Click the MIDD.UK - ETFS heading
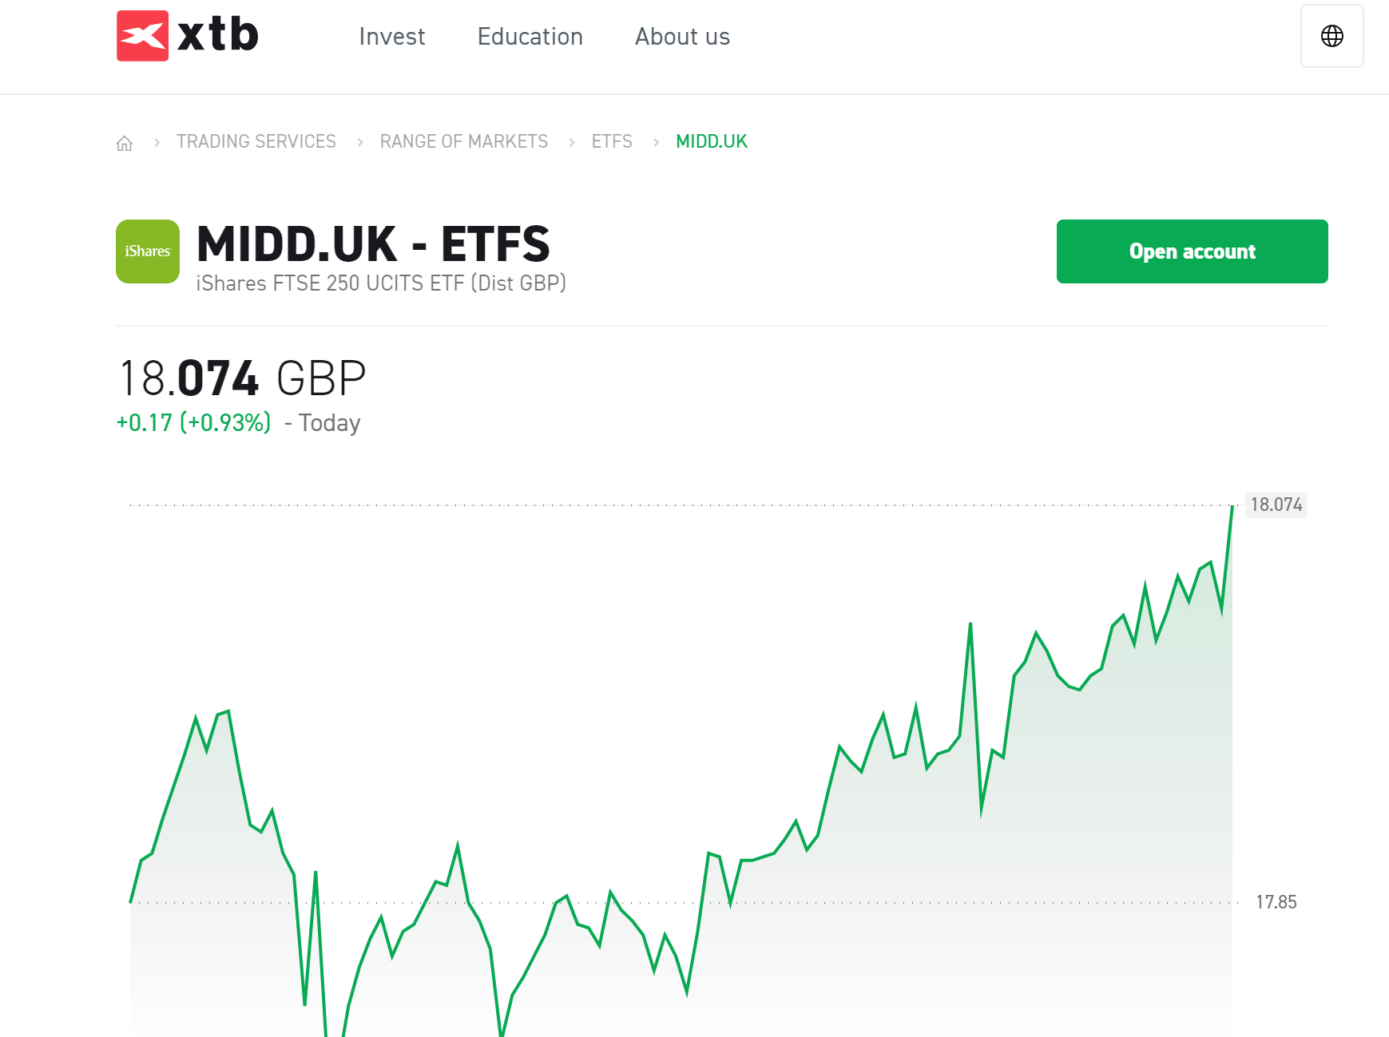The height and width of the screenshot is (1037, 1389). tap(374, 243)
